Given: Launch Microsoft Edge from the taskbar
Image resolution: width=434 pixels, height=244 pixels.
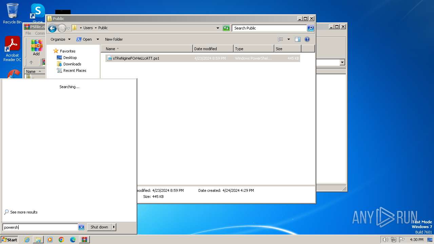Looking at the screenshot, I should click(73, 240).
